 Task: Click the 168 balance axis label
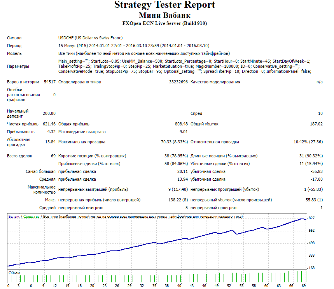coord(311,268)
